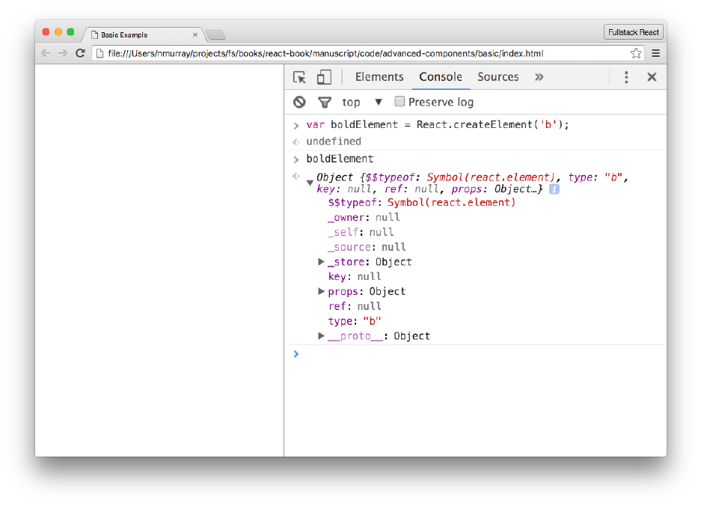Toggle the device toolbar icon
This screenshot has width=701, height=506.
(324, 77)
